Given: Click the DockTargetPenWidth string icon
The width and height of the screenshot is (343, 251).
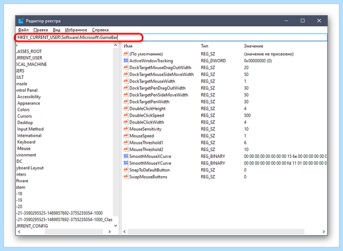Looking at the screenshot, I should 126,102.
